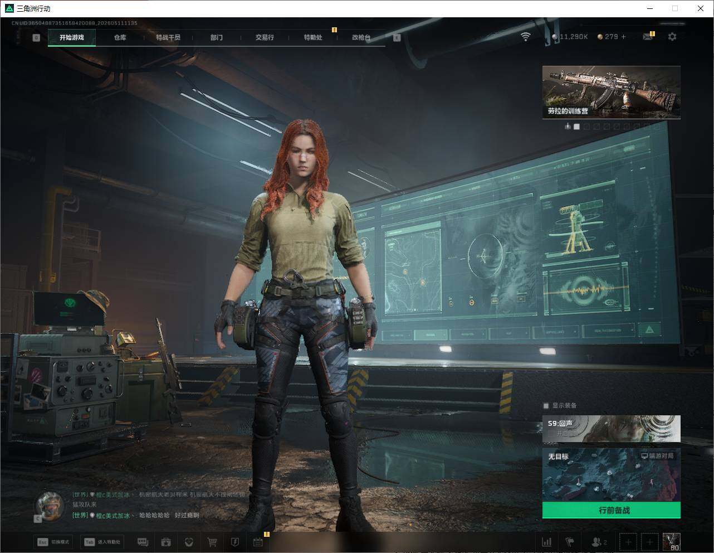Open the 劳拉的训练营 promo banner
714x553 pixels.
coord(612,92)
